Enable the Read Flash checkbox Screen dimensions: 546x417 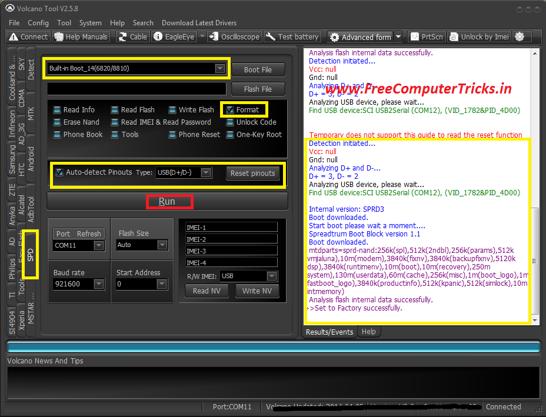click(115, 110)
